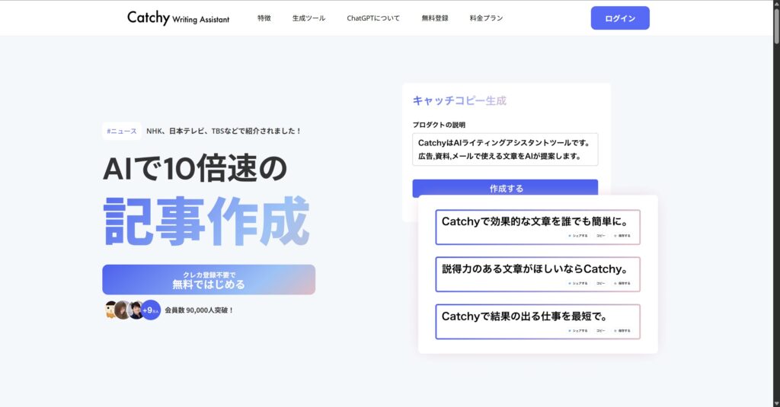
Task: Go to ChatGPTについて page
Action: pyautogui.click(x=373, y=18)
